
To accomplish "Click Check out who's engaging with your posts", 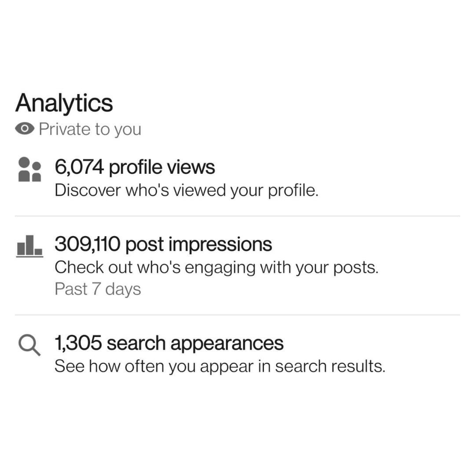I will pos(216,268).
